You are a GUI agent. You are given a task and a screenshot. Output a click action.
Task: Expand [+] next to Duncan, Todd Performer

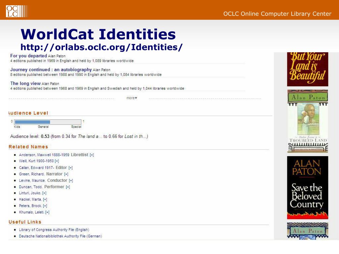click(x=68, y=187)
